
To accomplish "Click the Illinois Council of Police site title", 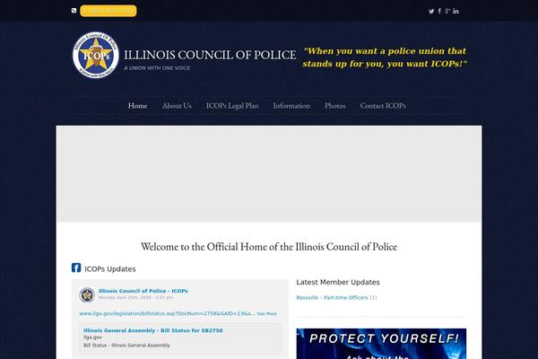I will point(210,55).
